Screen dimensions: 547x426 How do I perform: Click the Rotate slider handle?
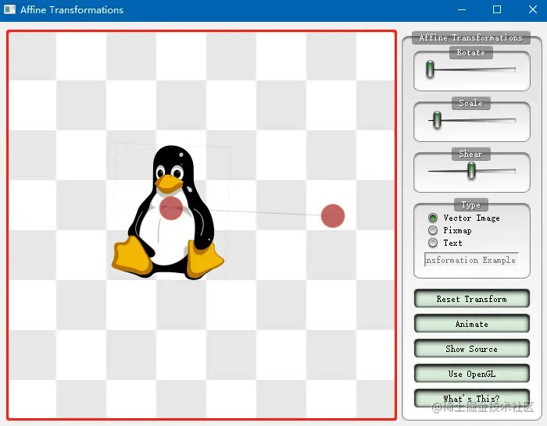430,69
